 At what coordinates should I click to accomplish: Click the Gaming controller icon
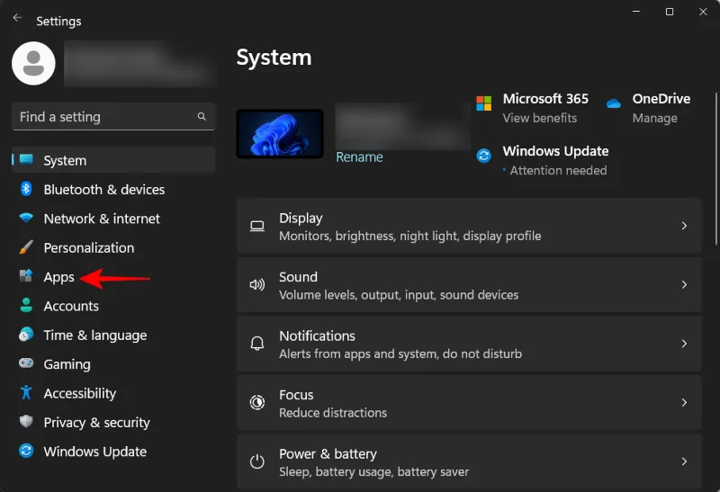click(x=26, y=363)
